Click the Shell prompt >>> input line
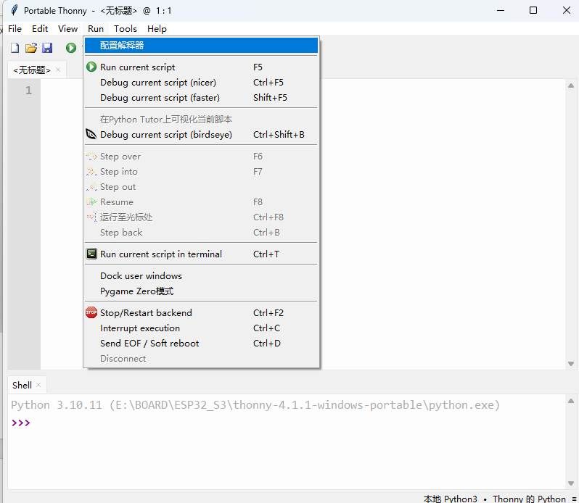Image resolution: width=579 pixels, height=503 pixels. click(x=286, y=423)
